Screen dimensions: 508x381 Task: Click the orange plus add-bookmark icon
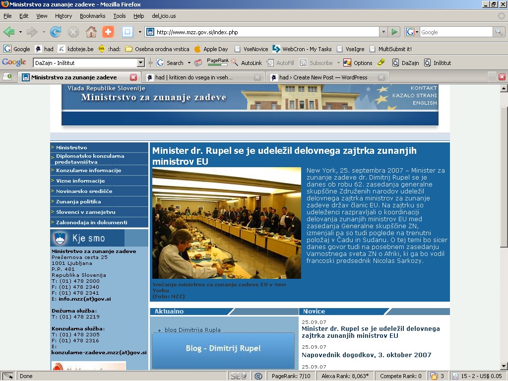click(108, 32)
